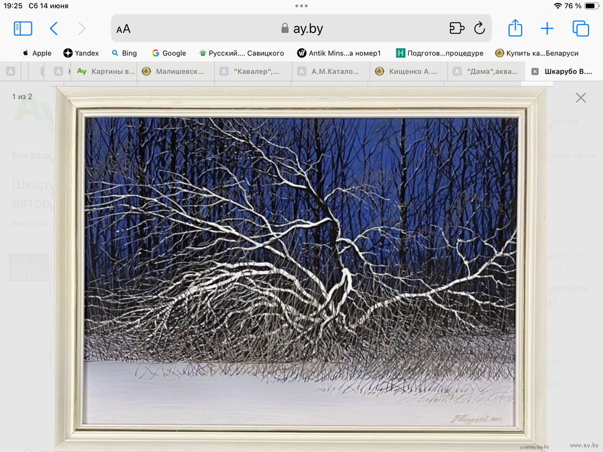The width and height of the screenshot is (603, 452).
Task: Open the Share sheet
Action: [515, 28]
